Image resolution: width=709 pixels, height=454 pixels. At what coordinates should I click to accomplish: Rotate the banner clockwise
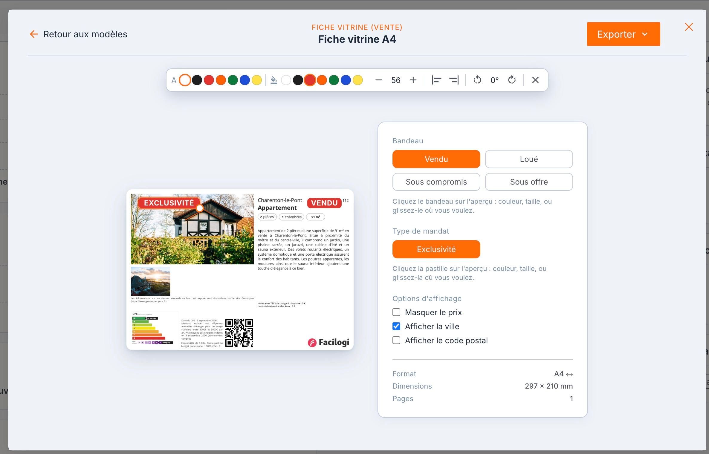click(512, 80)
